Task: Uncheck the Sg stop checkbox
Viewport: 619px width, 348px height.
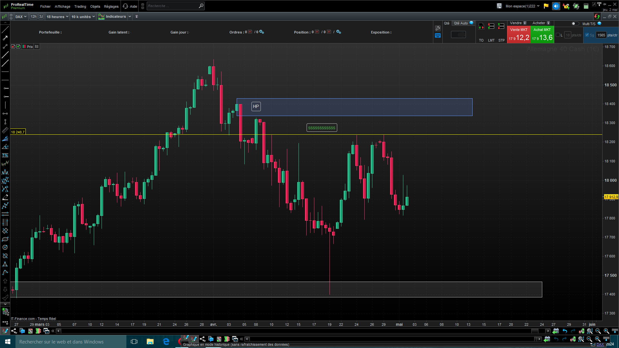Action: click(x=587, y=35)
